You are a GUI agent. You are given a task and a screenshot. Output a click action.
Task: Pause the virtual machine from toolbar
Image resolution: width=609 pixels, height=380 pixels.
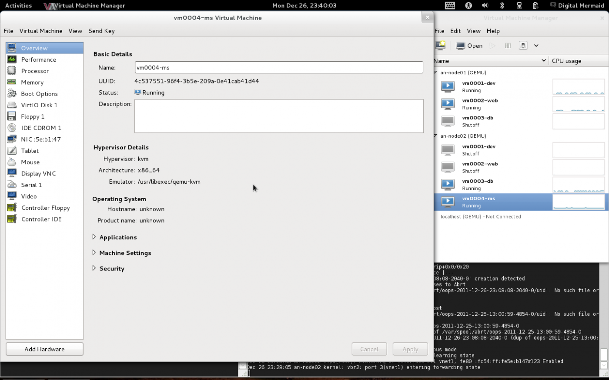coord(508,46)
